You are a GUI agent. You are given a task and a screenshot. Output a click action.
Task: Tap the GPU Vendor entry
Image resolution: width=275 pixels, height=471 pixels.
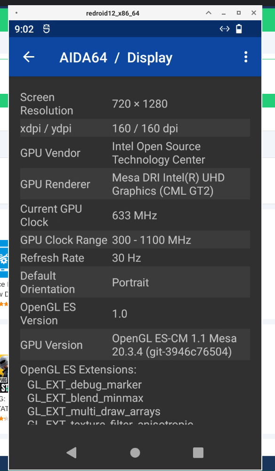[135, 153]
